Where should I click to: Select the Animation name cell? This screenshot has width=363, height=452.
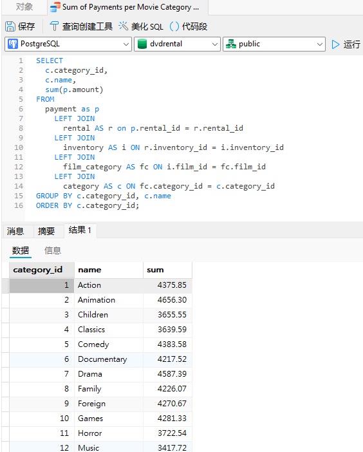(109, 300)
